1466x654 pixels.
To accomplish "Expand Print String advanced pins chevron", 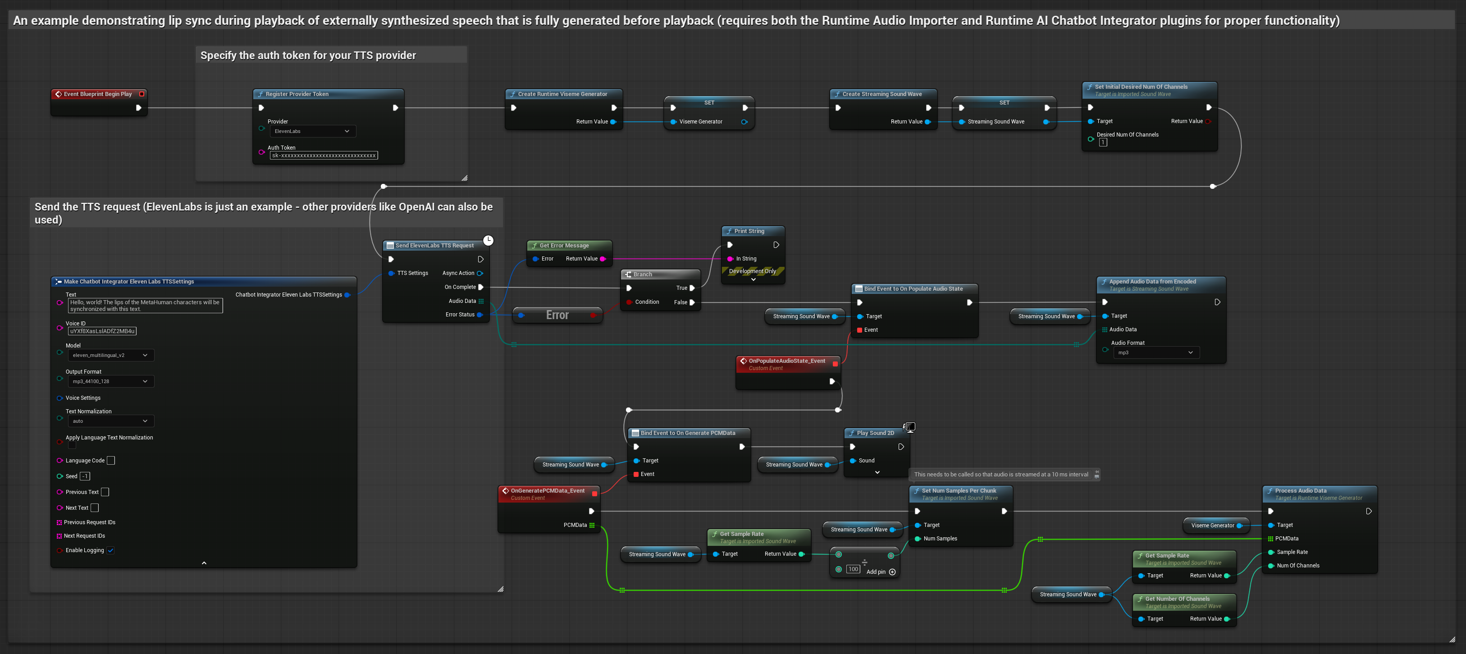I will (x=753, y=279).
